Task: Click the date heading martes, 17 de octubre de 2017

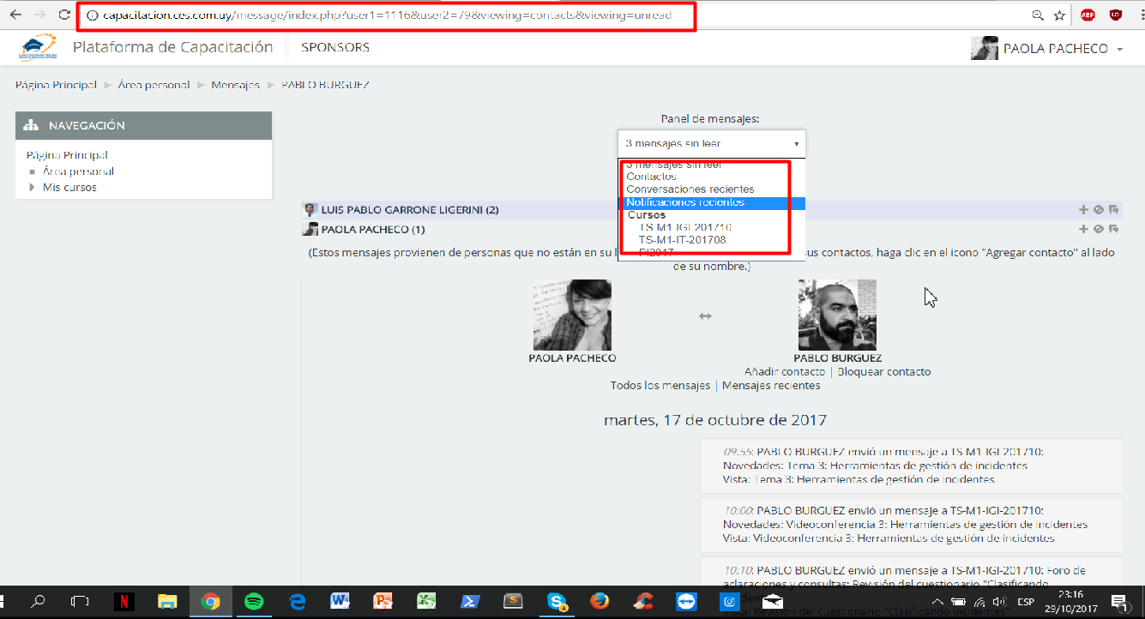Action: [x=714, y=420]
